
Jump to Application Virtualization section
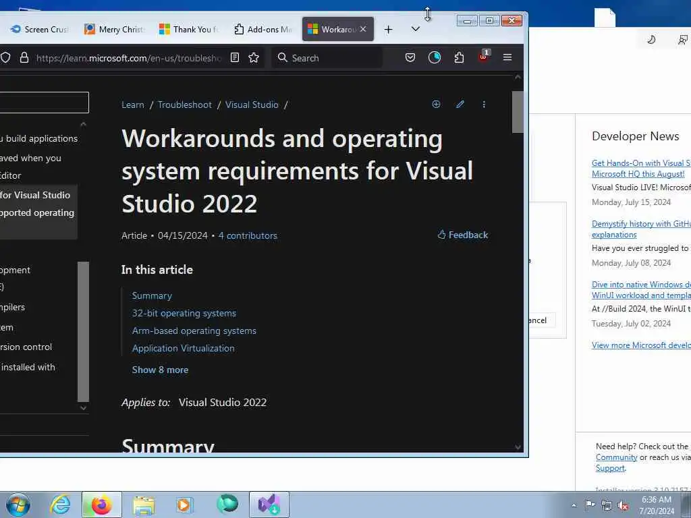[x=184, y=348]
